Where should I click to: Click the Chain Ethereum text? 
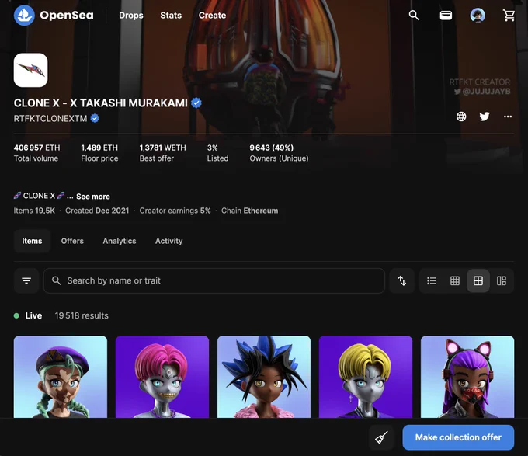point(249,211)
